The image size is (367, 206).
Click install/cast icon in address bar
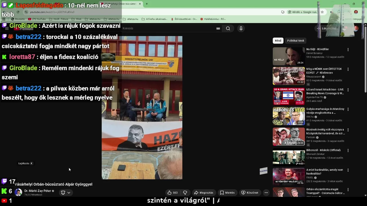pos(283,12)
